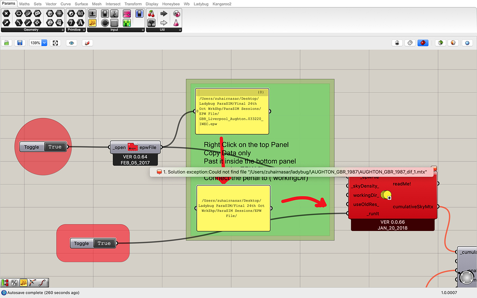Toggle the upper True boolean toggle
Image resolution: width=477 pixels, height=298 pixels.
pos(55,147)
